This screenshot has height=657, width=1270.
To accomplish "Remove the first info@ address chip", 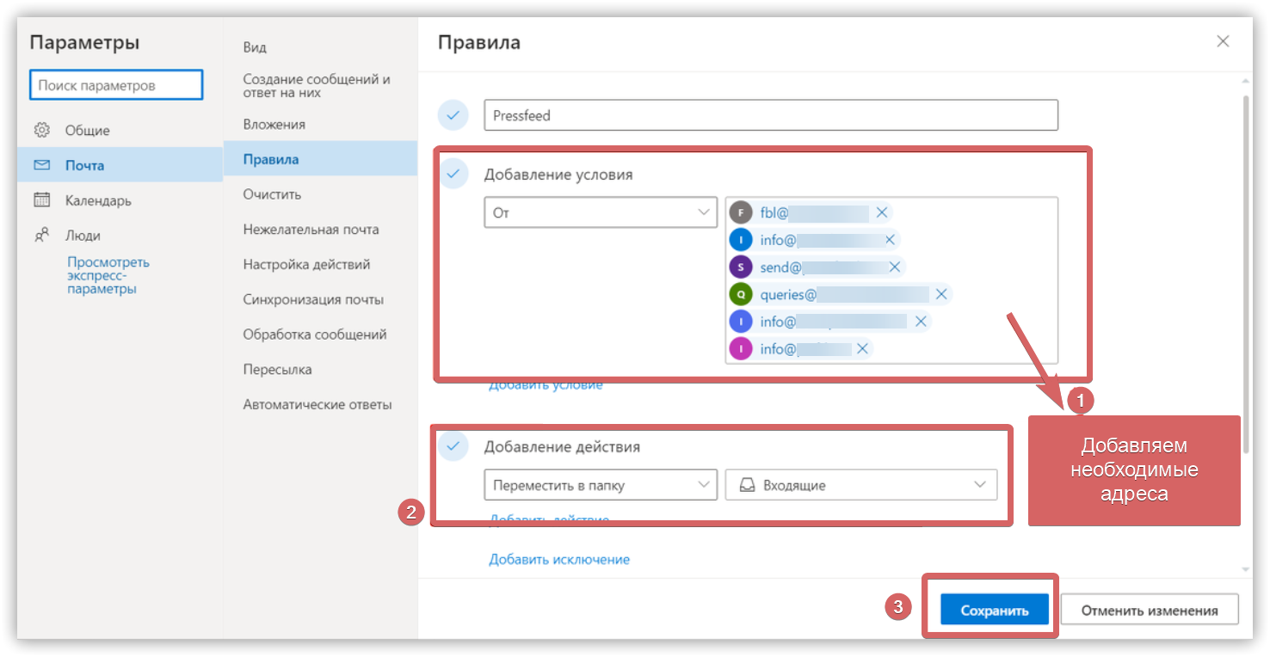I will [890, 240].
